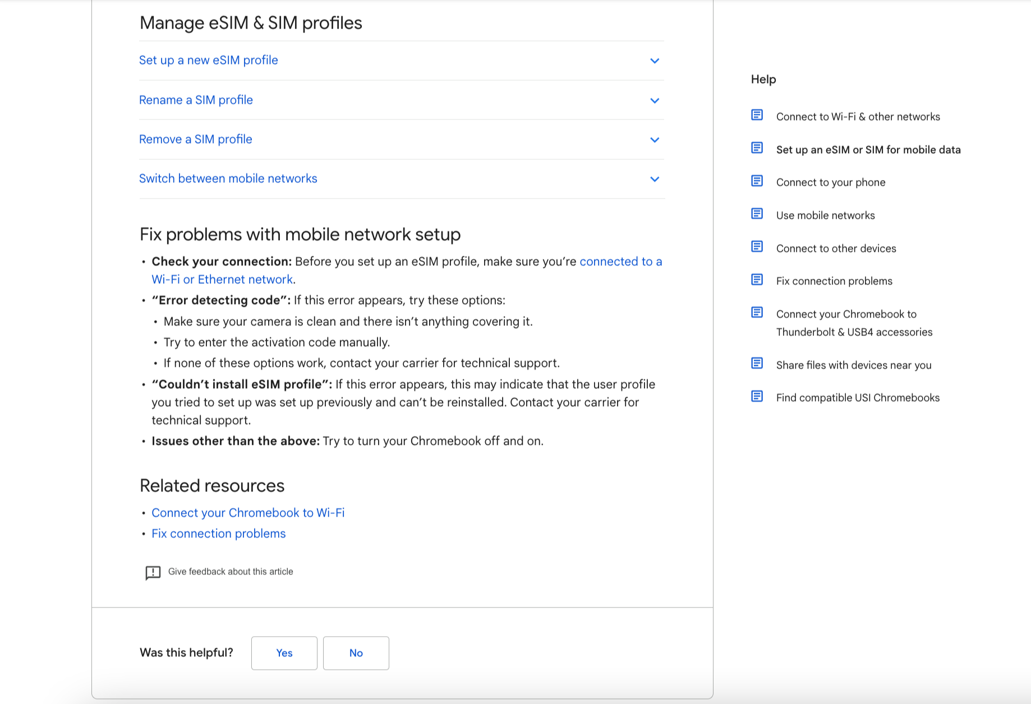Click the article icon beside Use mobile networks
This screenshot has width=1031, height=704.
pyautogui.click(x=757, y=214)
